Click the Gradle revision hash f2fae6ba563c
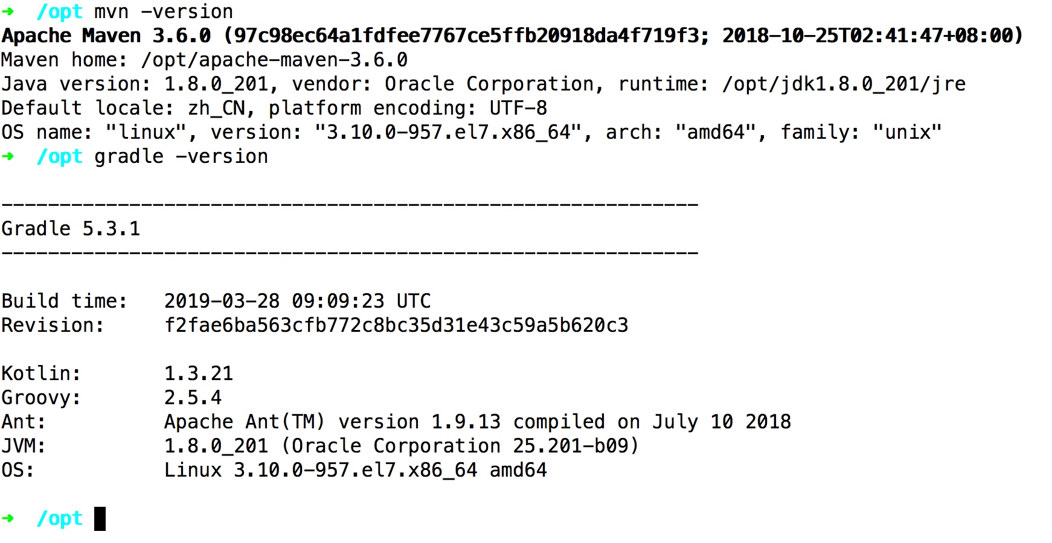Screen dimensions: 1052x543 coord(396,325)
